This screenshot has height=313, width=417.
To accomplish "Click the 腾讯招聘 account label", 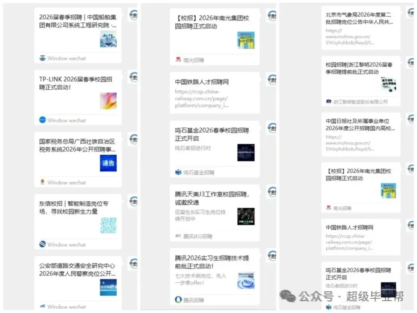I will [193, 300].
